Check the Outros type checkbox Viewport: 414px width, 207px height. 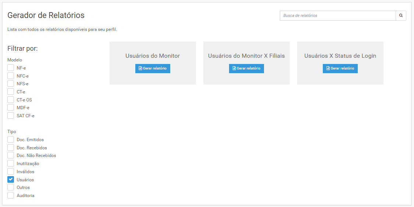click(11, 188)
